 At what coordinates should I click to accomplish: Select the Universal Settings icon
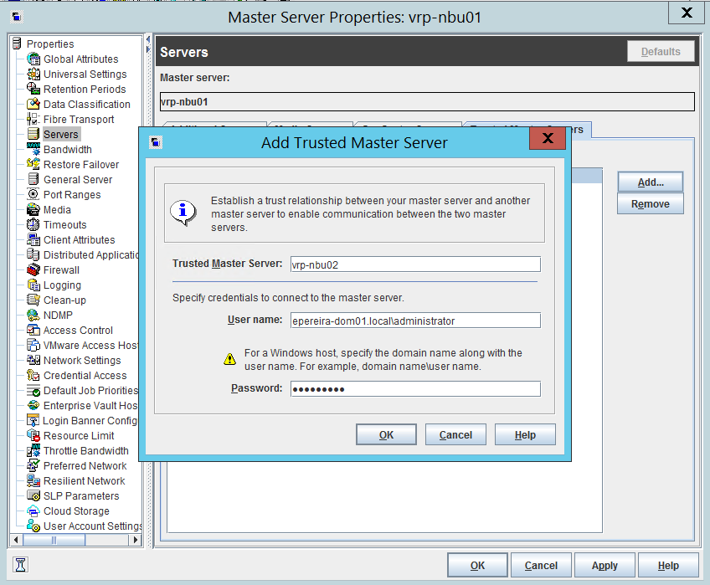(33, 74)
